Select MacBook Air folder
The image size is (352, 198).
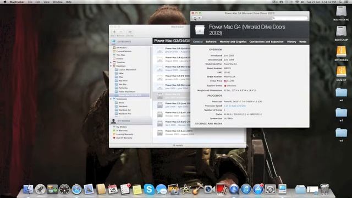coord(124,110)
